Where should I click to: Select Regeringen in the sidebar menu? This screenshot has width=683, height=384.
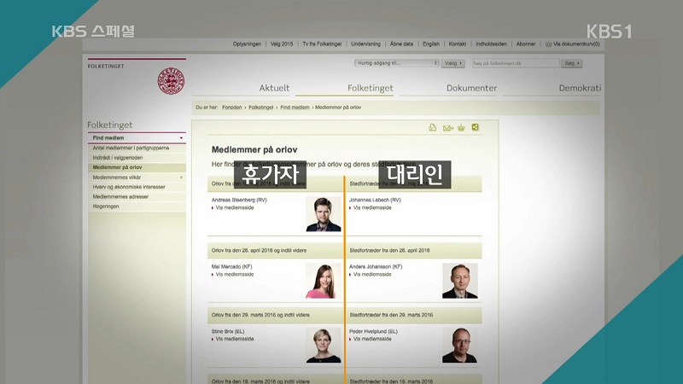(106, 206)
